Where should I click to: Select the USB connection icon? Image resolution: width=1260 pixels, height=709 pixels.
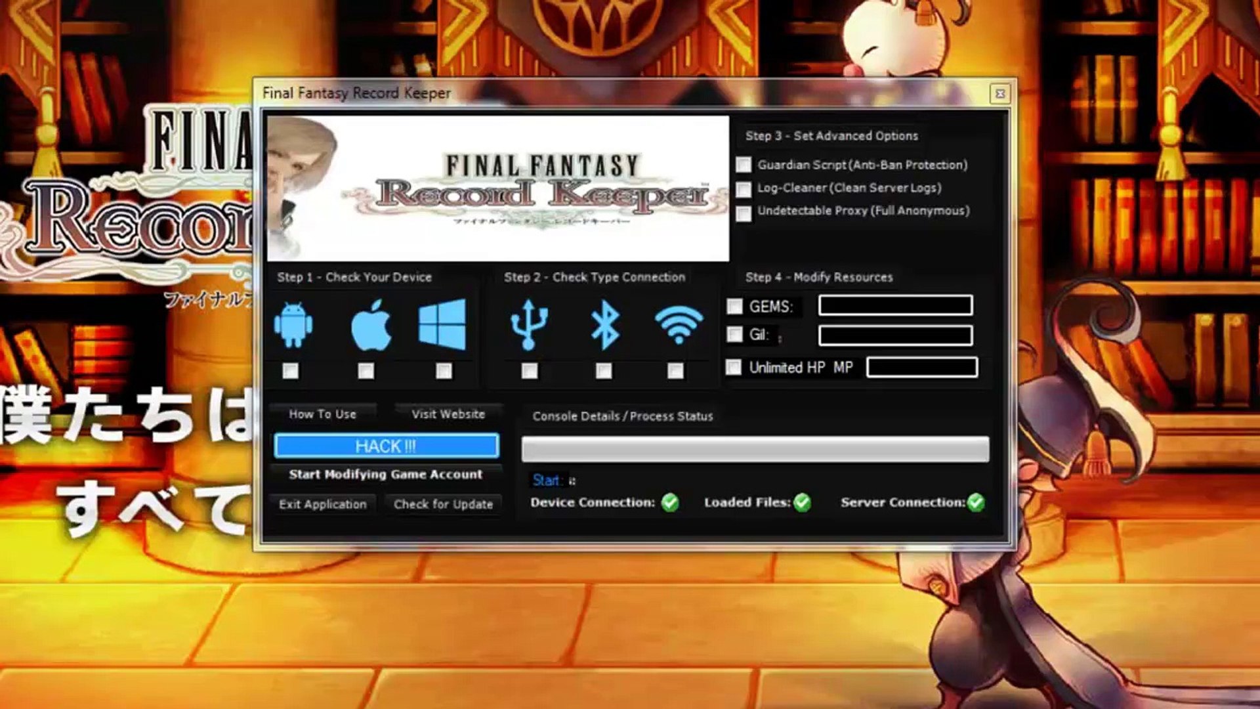tap(529, 324)
